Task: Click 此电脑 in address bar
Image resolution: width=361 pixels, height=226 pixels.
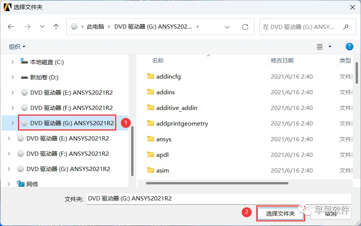Action: 95,27
